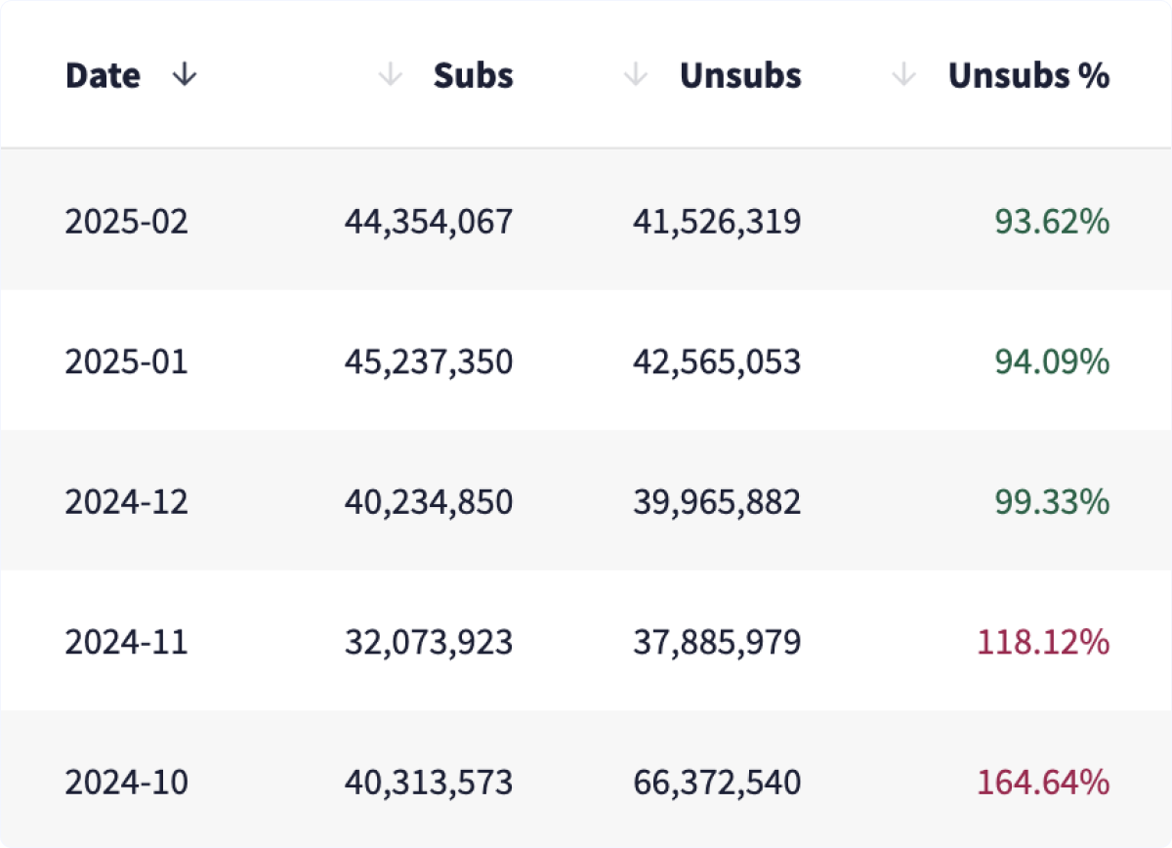Click the sort arrow beside Subs header

click(391, 75)
